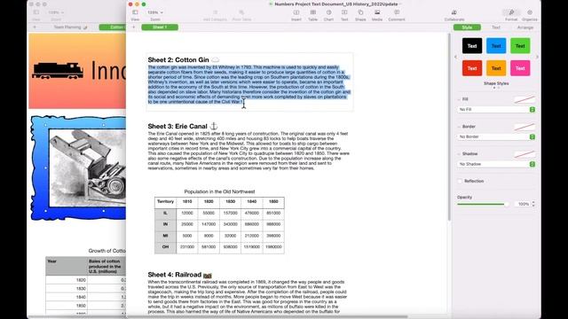The width and height of the screenshot is (568, 319).
Task: Apply the orange Text shape style
Action: click(496, 68)
